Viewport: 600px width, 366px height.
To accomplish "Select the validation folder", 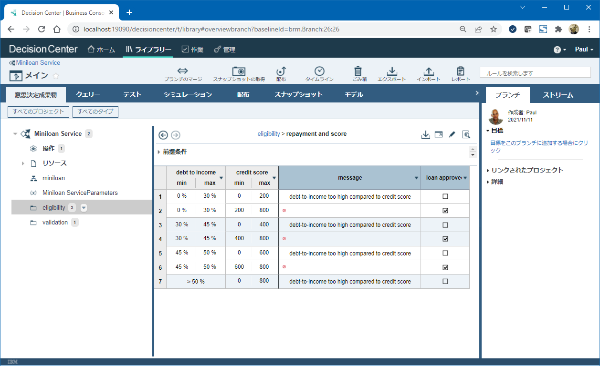I will point(55,223).
